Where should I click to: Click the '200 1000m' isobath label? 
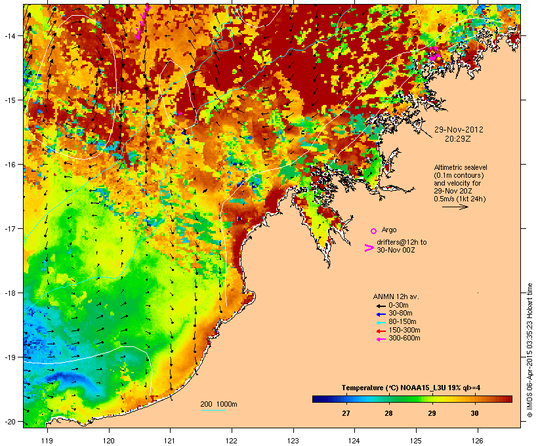(x=219, y=404)
